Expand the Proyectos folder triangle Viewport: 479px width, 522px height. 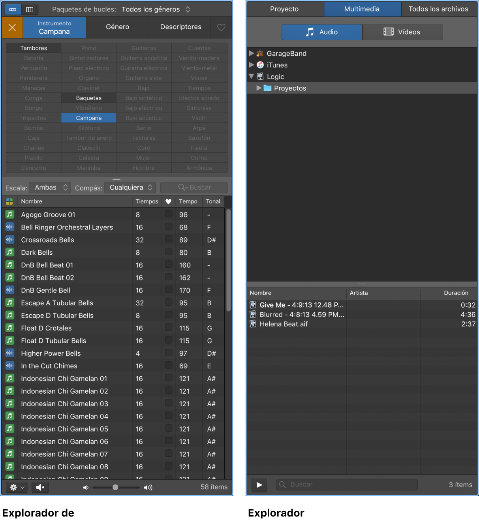tap(259, 88)
